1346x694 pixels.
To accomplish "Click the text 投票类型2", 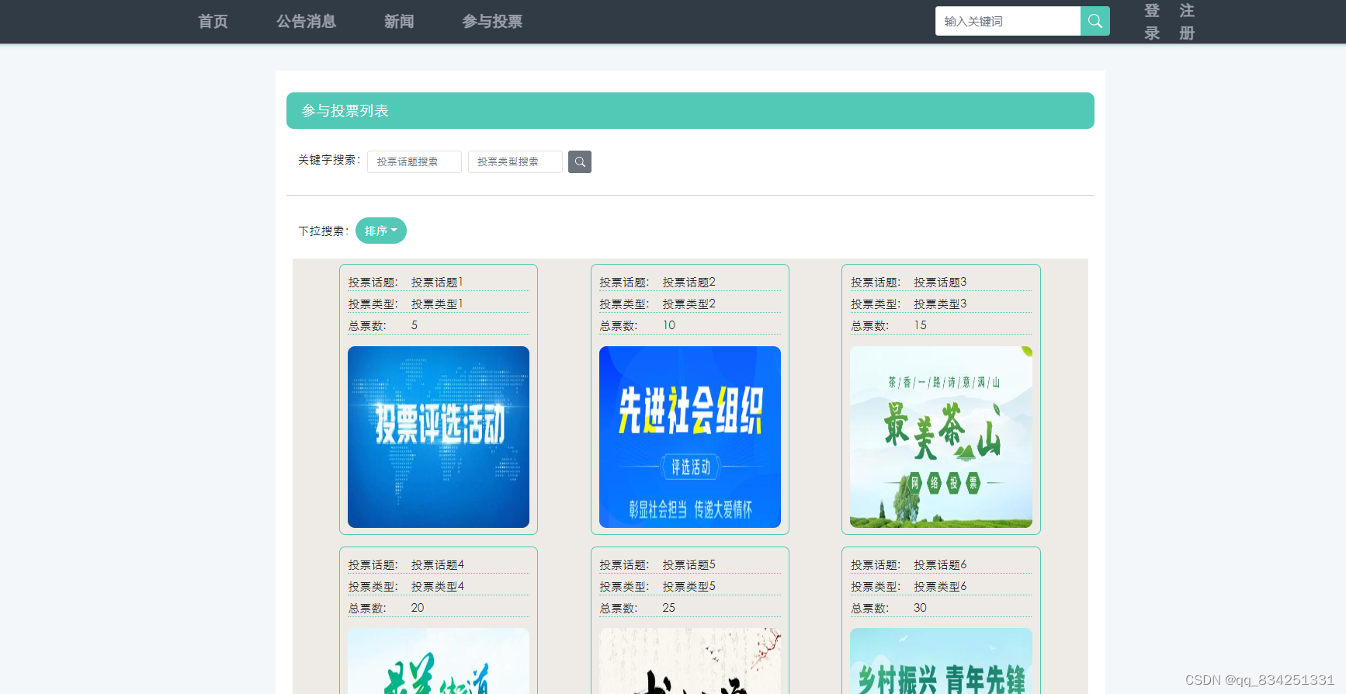I will point(689,304).
